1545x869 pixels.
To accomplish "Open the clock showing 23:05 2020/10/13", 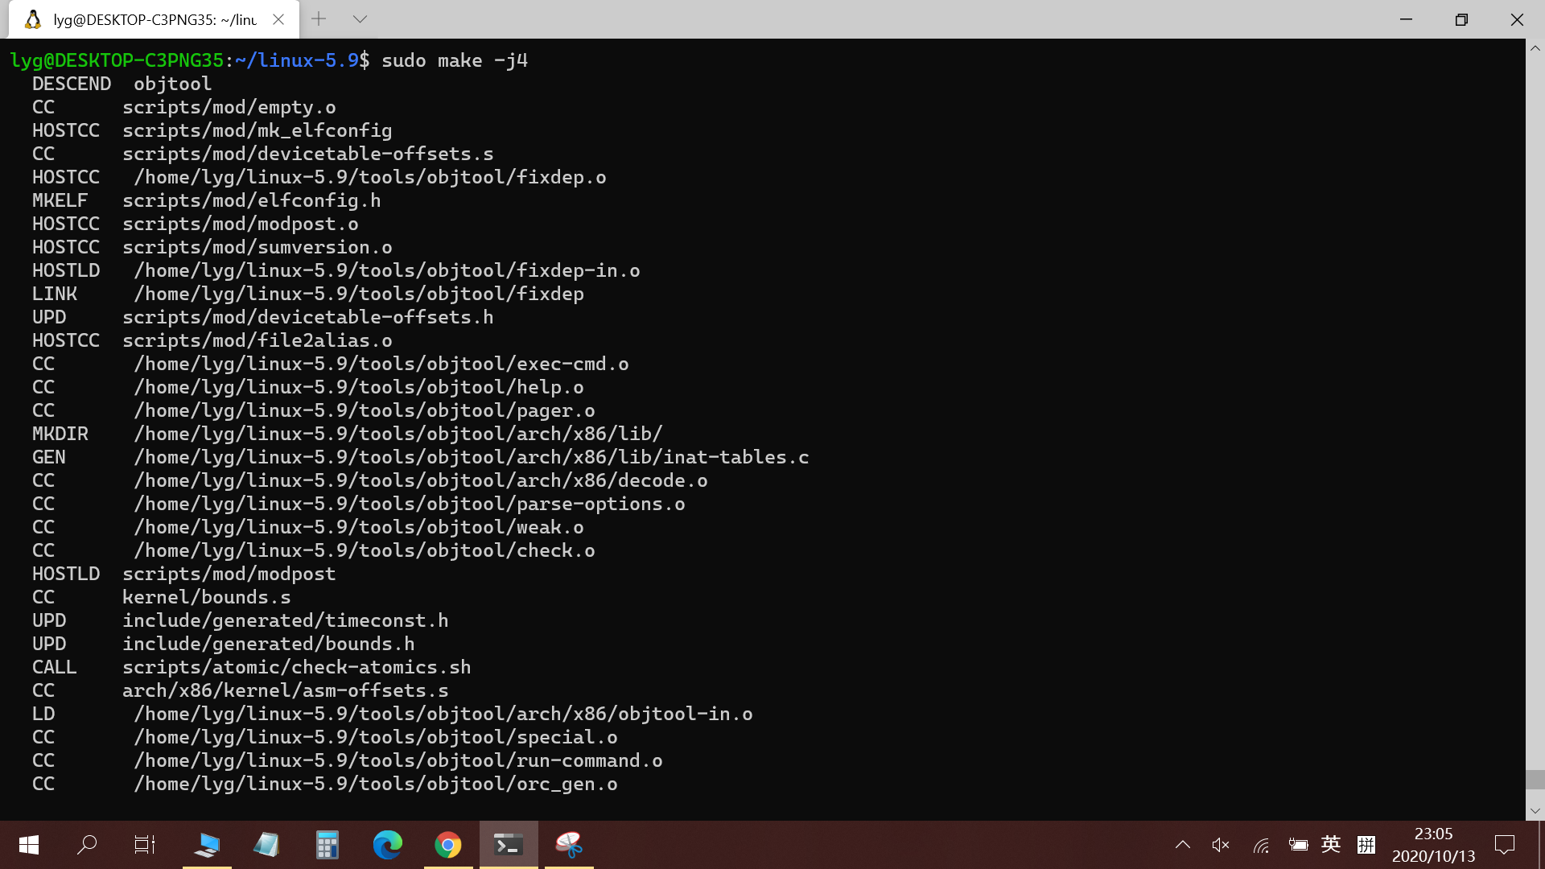I will 1433,845.
